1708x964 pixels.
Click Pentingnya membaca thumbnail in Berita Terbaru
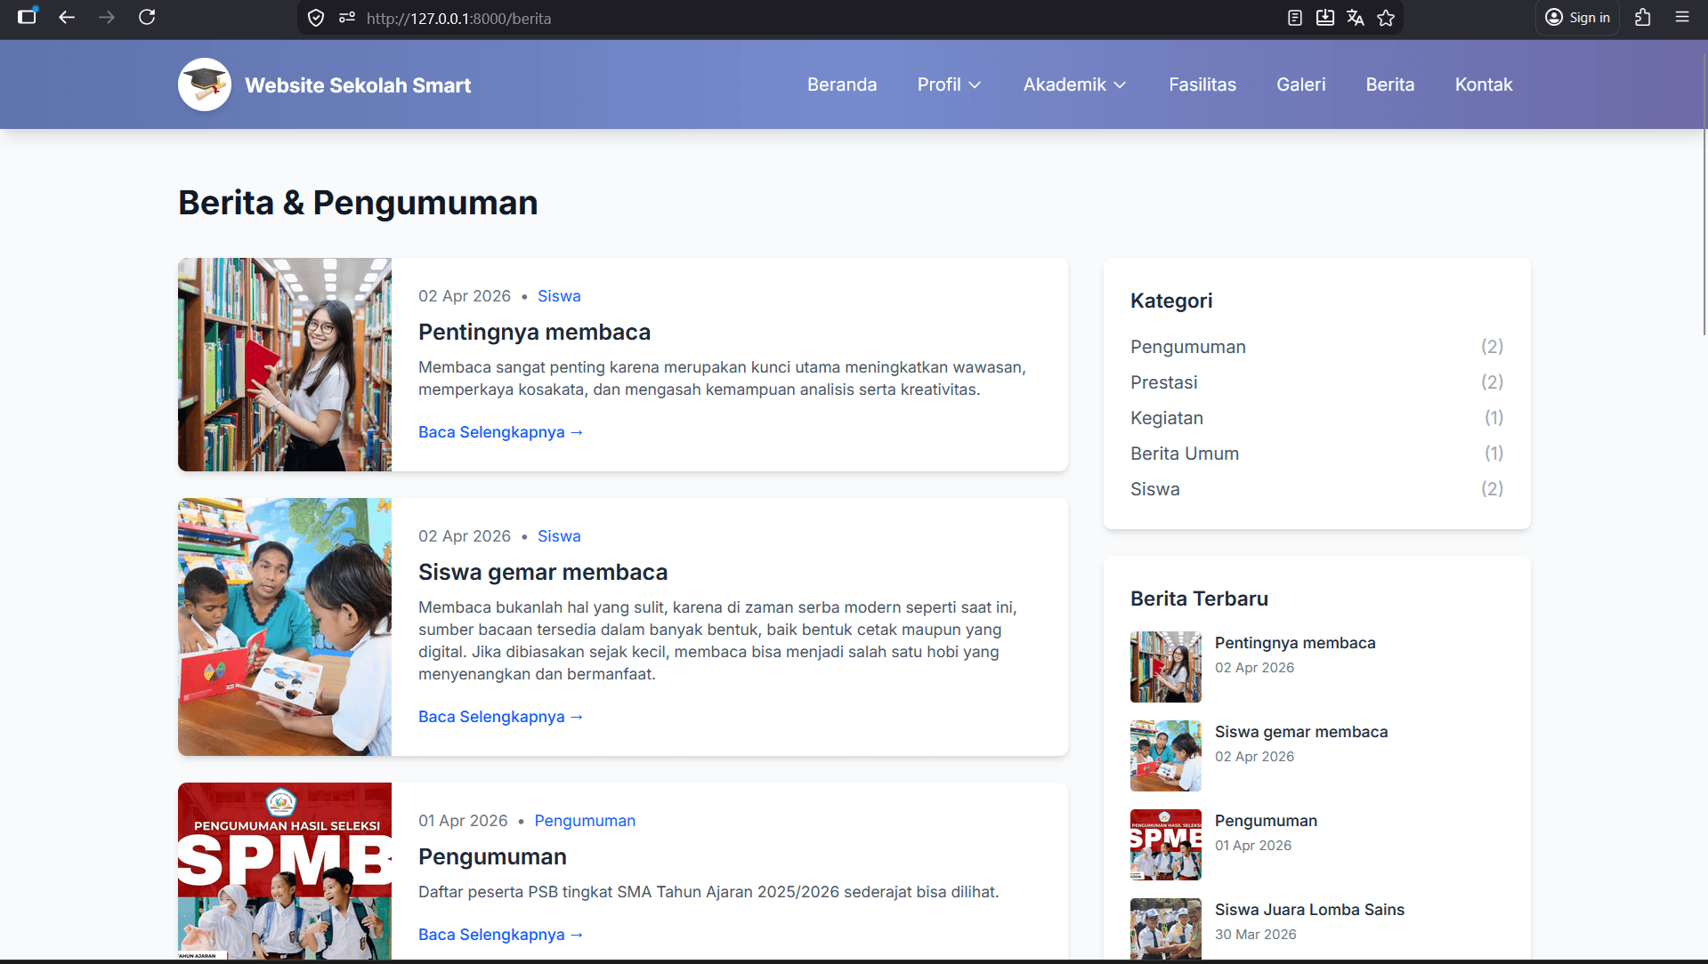[x=1166, y=667]
